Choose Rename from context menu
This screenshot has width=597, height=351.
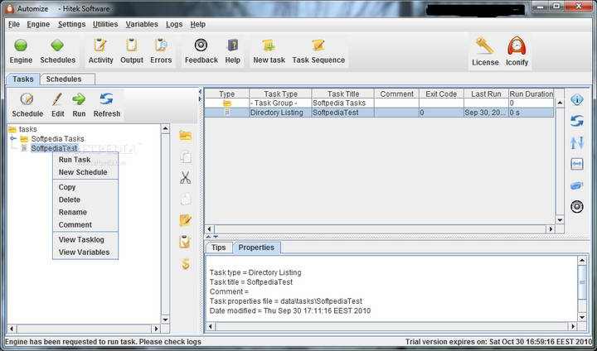coord(85,212)
